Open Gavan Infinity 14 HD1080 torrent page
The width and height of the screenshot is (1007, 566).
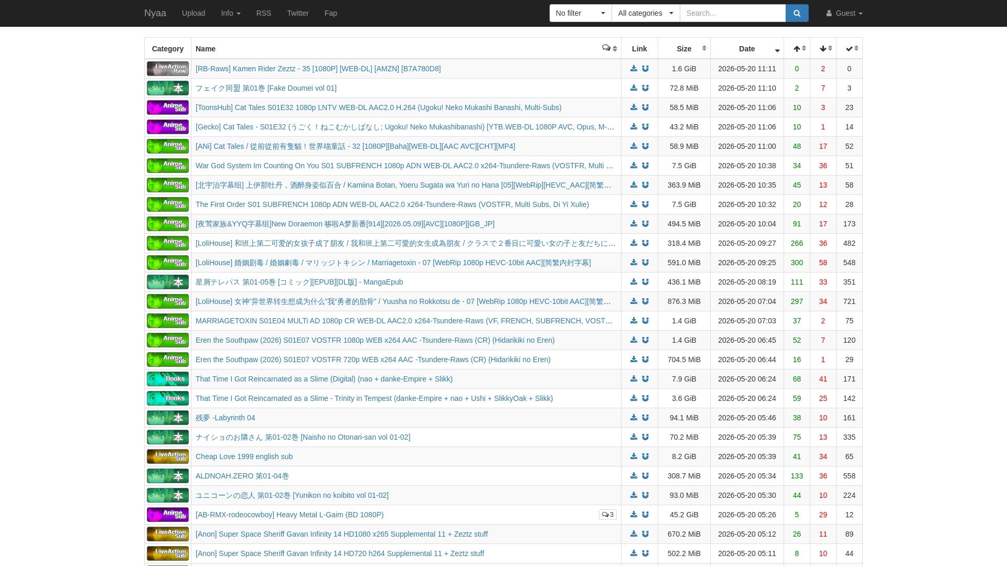pyautogui.click(x=341, y=534)
